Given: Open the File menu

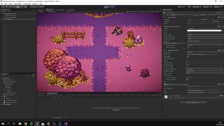Looking at the screenshot, I should [x=2, y=4].
